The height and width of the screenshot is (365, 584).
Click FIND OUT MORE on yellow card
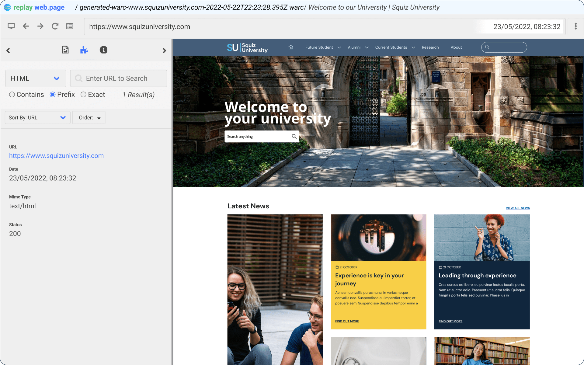point(347,321)
